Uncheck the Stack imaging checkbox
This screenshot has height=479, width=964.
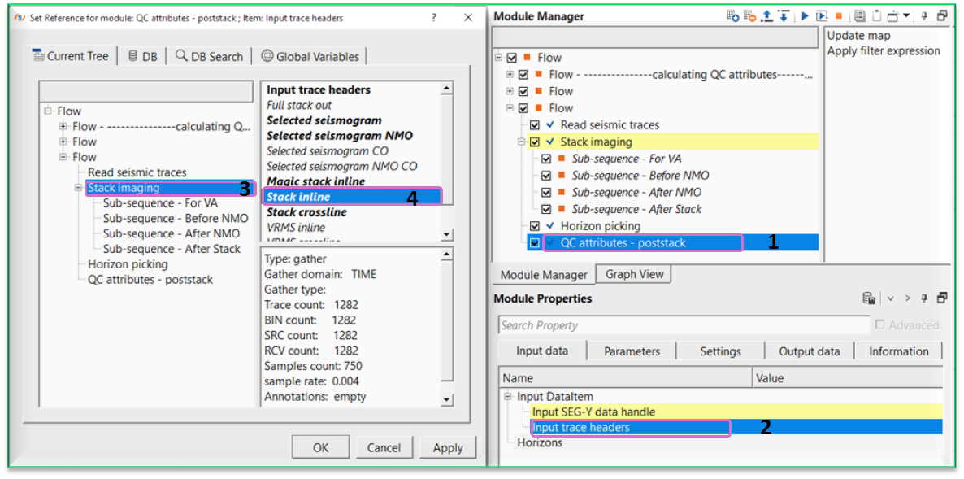pos(534,142)
